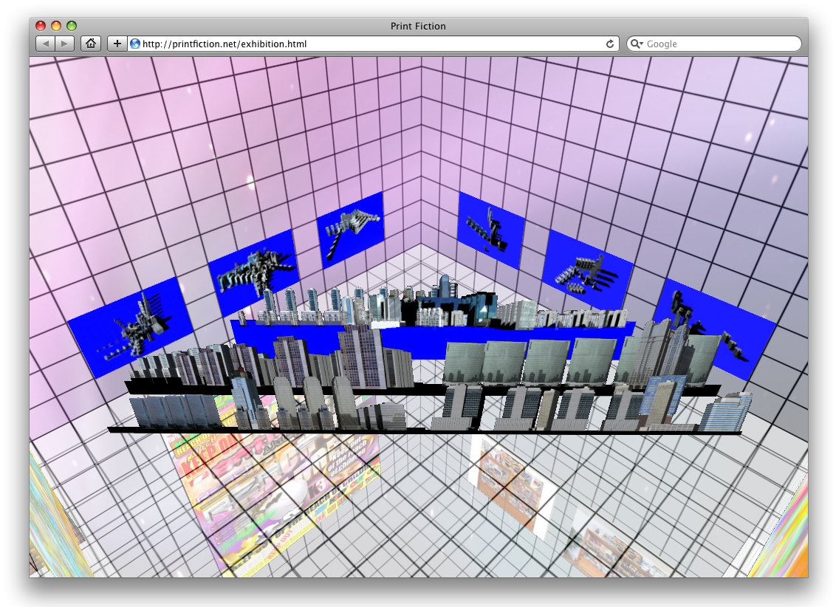This screenshot has height=607, width=836.
Task: Click the browser Back arrow button
Action: pos(46,44)
